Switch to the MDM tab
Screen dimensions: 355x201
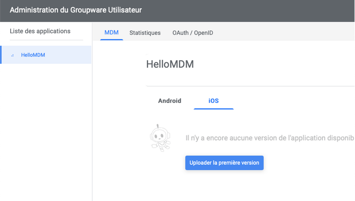point(111,33)
